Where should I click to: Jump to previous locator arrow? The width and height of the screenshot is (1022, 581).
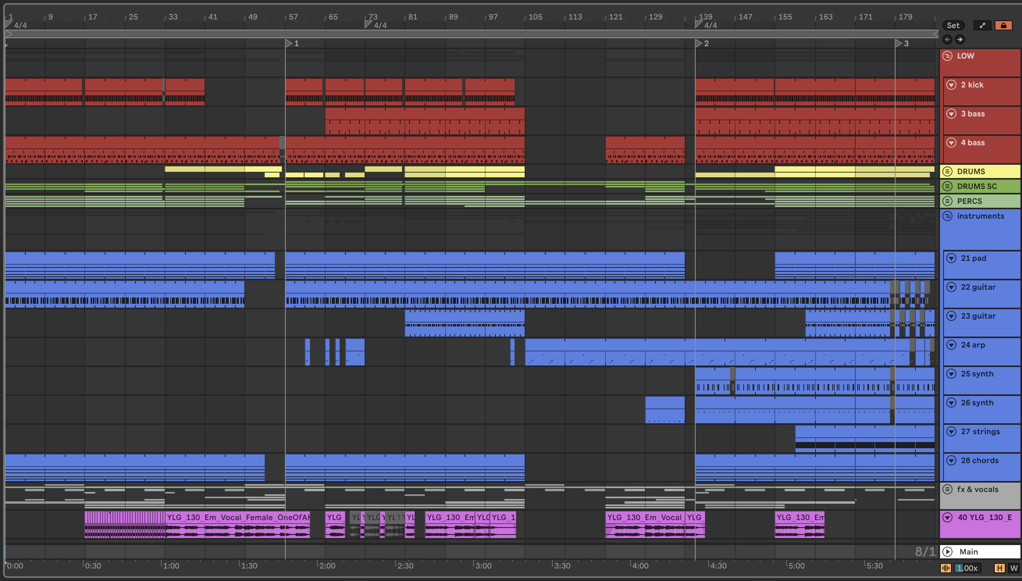(947, 39)
